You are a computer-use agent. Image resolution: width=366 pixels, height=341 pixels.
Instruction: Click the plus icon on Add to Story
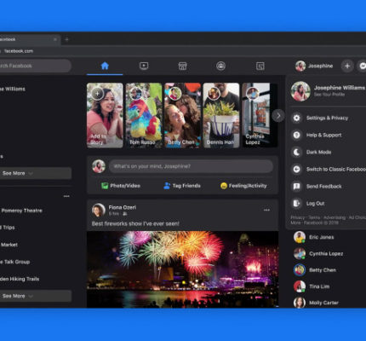coord(97,93)
